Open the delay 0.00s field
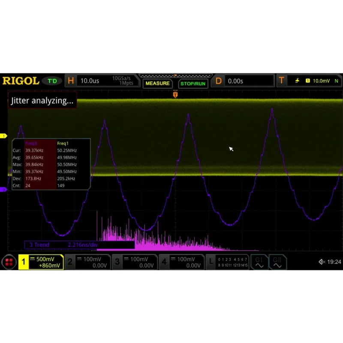343x343 pixels. tap(249, 81)
